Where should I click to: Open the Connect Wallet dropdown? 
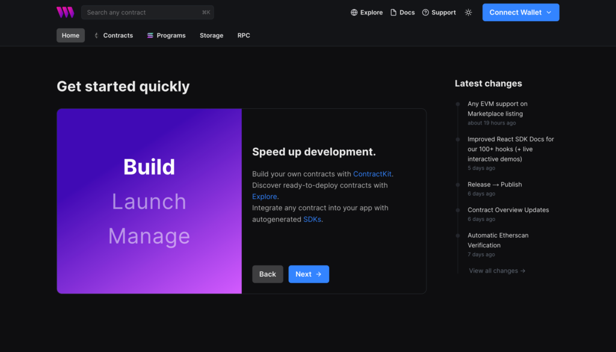[520, 13]
